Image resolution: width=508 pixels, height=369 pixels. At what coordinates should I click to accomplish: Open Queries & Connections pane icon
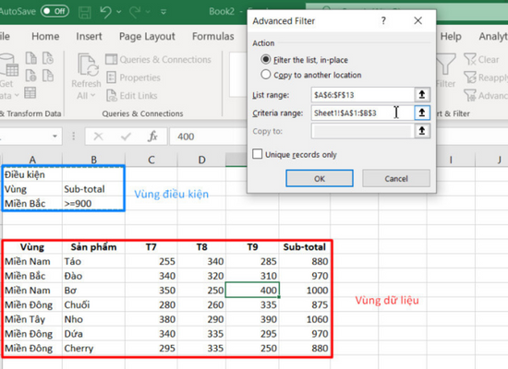coord(112,60)
